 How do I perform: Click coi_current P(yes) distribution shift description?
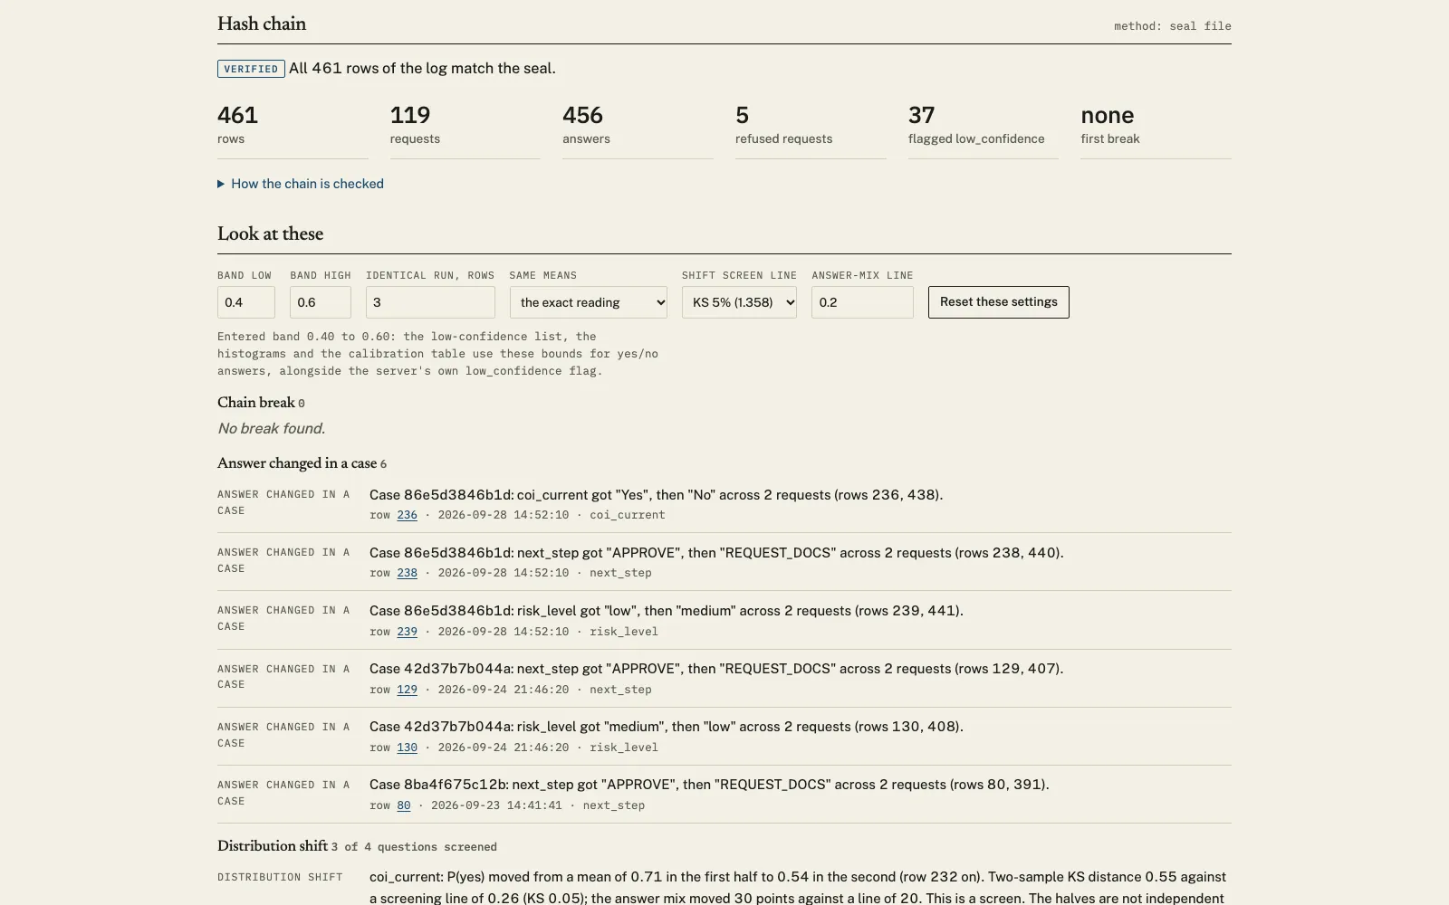(x=798, y=888)
